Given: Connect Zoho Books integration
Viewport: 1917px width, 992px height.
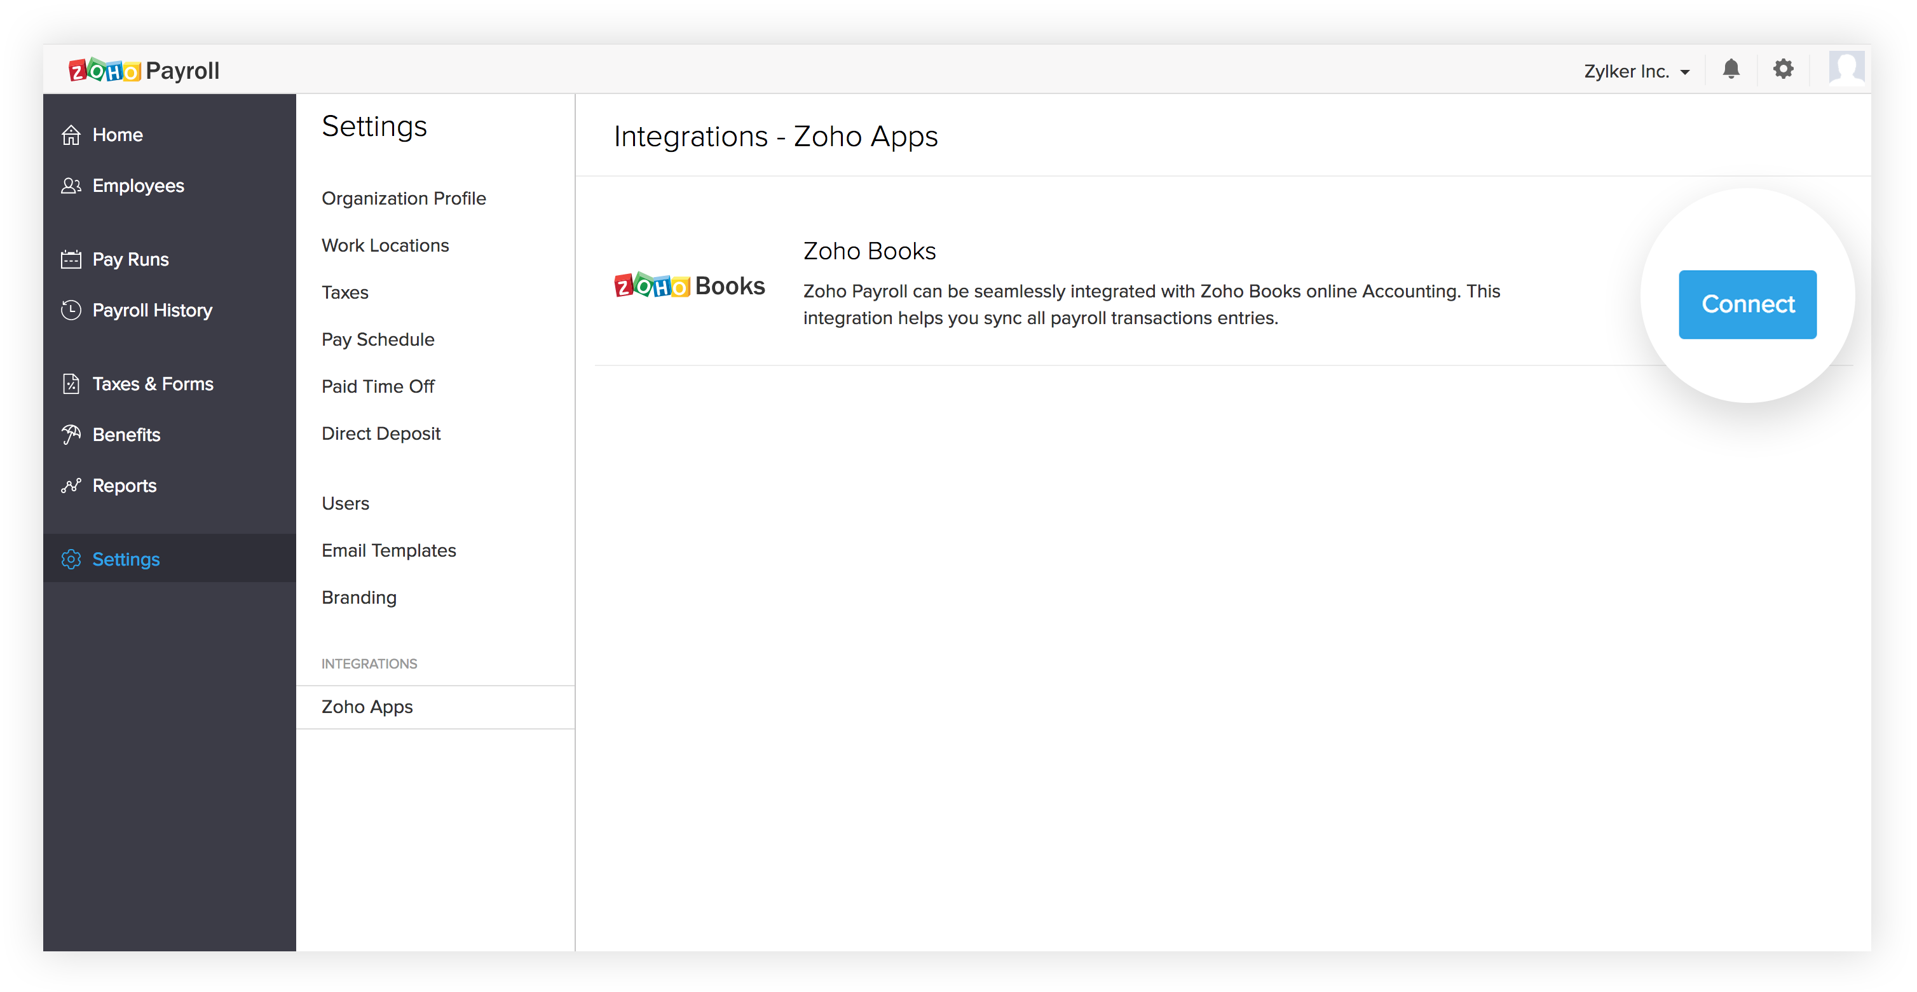Looking at the screenshot, I should tap(1747, 304).
